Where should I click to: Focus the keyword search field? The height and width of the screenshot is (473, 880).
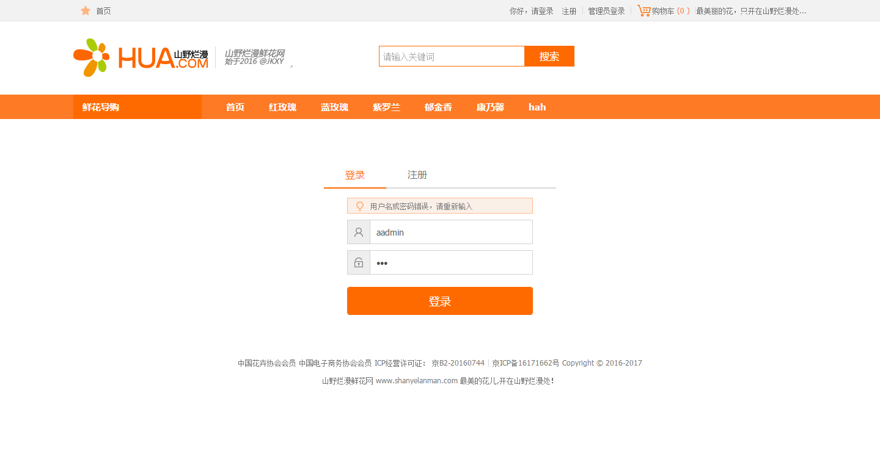click(x=452, y=56)
